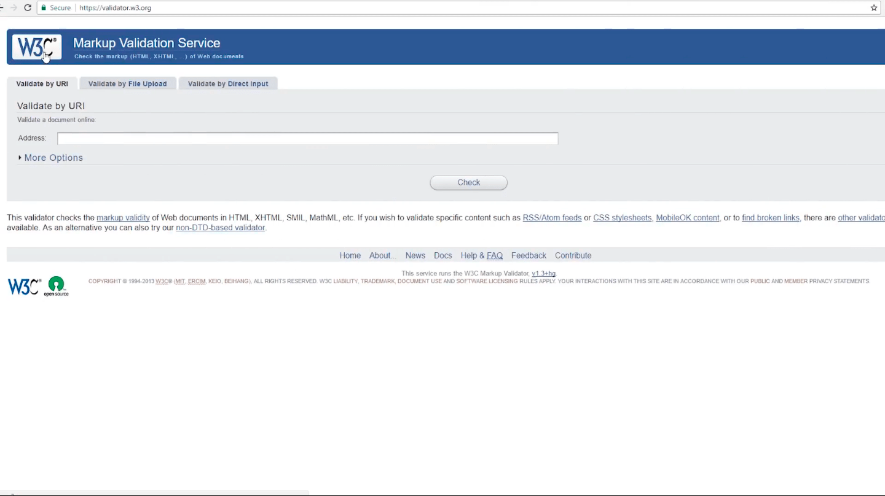Open Help & FAQ footer link
The image size is (885, 496).
coord(481,255)
